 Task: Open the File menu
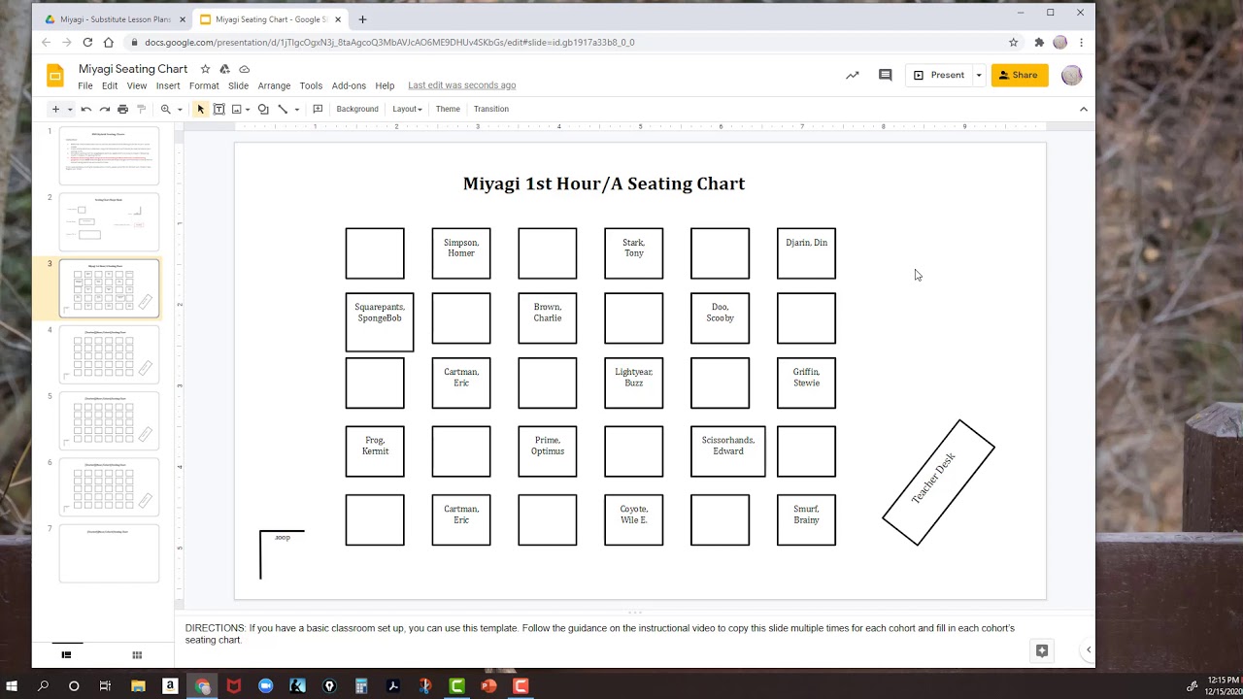(x=85, y=85)
